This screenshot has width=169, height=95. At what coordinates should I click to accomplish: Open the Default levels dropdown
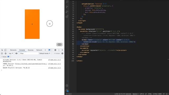pyautogui.click(x=45, y=53)
